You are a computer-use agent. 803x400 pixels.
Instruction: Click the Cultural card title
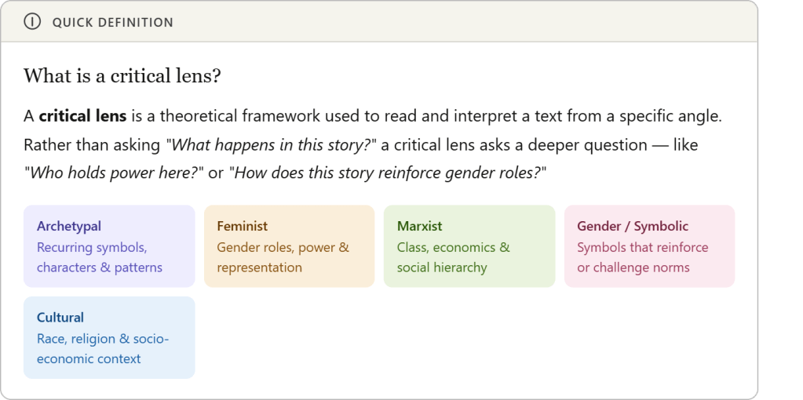click(60, 317)
